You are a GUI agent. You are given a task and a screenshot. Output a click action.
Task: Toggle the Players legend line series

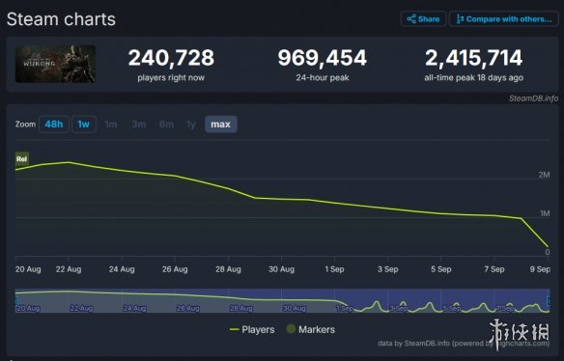252,329
